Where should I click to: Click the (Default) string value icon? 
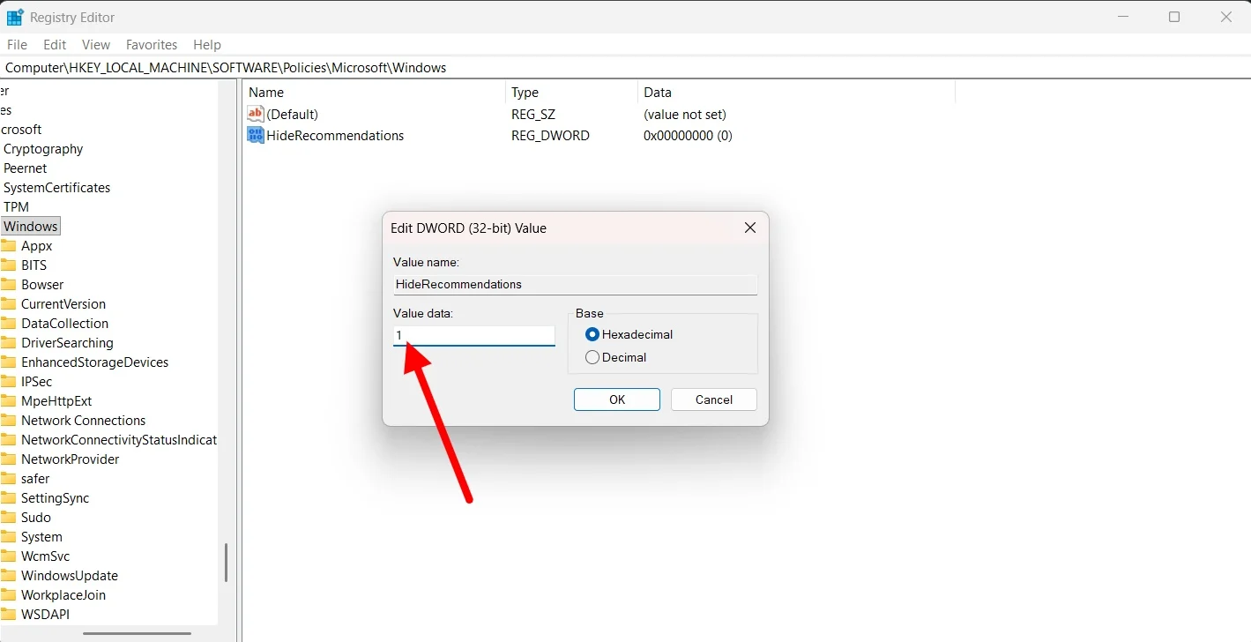point(256,115)
